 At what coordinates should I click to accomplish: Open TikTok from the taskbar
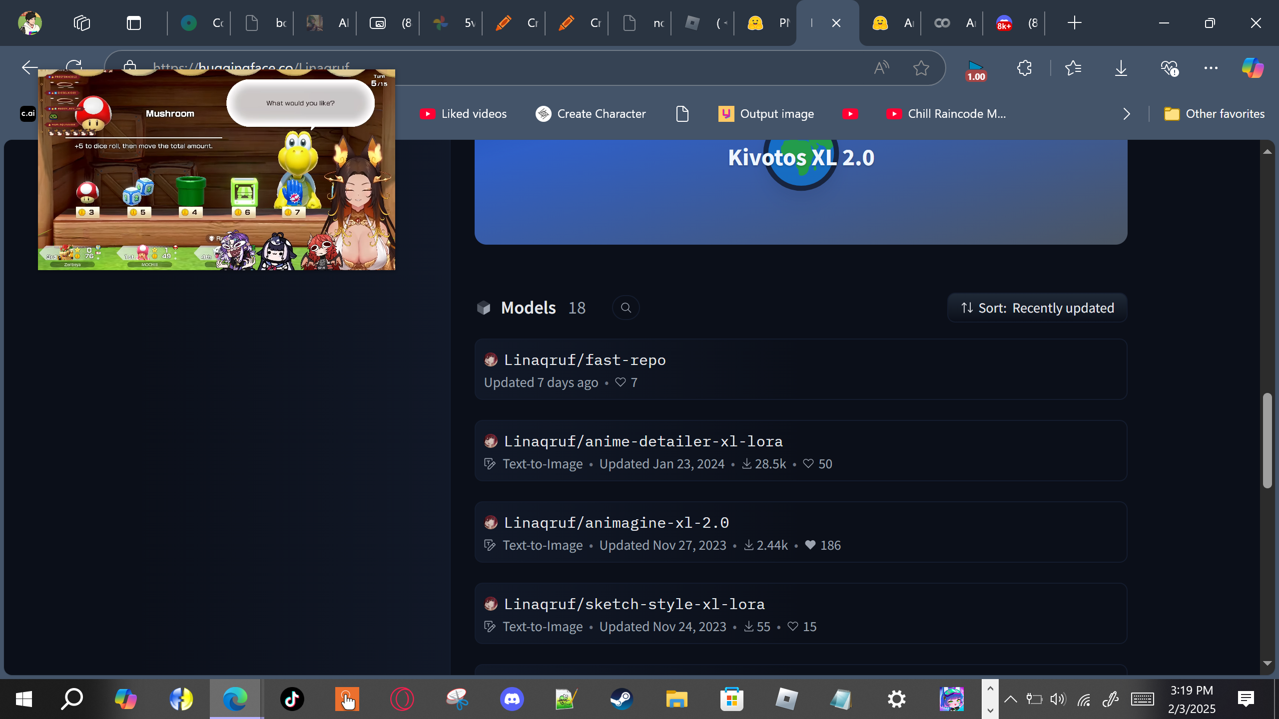tap(292, 699)
